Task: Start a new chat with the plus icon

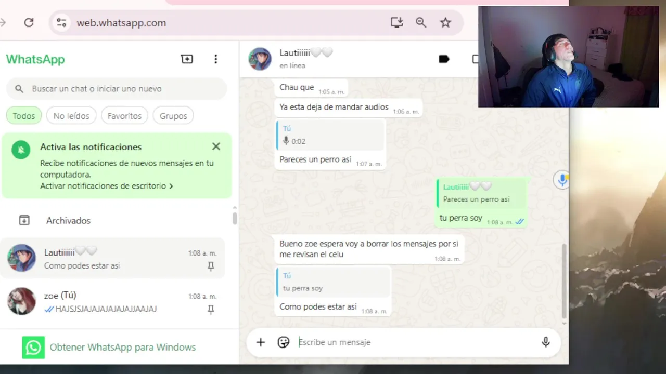Action: coord(187,59)
